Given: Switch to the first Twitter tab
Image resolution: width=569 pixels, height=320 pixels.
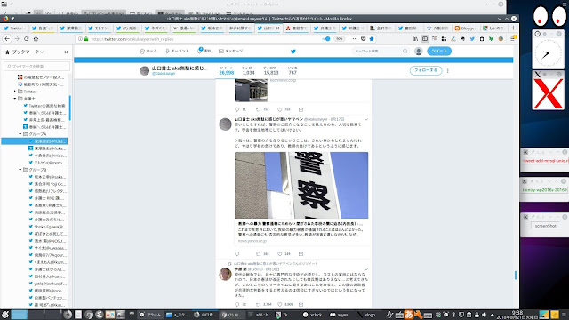Looking at the screenshot, I should (x=14, y=28).
